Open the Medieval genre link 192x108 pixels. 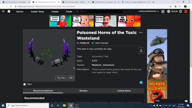[x=97, y=65]
